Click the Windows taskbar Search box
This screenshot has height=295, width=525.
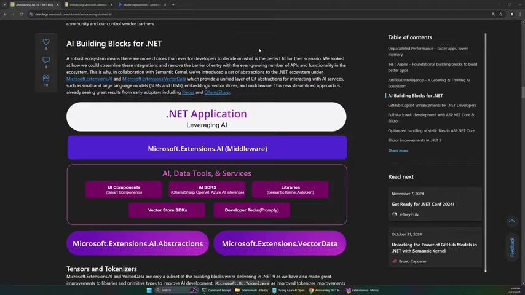pyautogui.click(x=177, y=290)
